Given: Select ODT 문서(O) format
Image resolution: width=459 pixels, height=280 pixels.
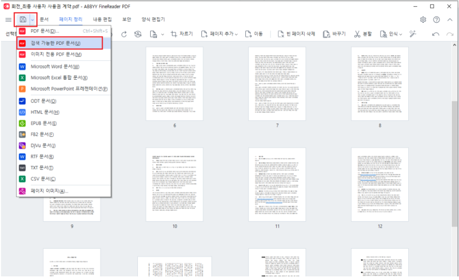Looking at the screenshot, I should pyautogui.click(x=64, y=101).
